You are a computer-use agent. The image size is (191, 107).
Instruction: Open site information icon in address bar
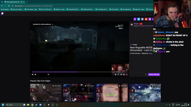[13, 6]
